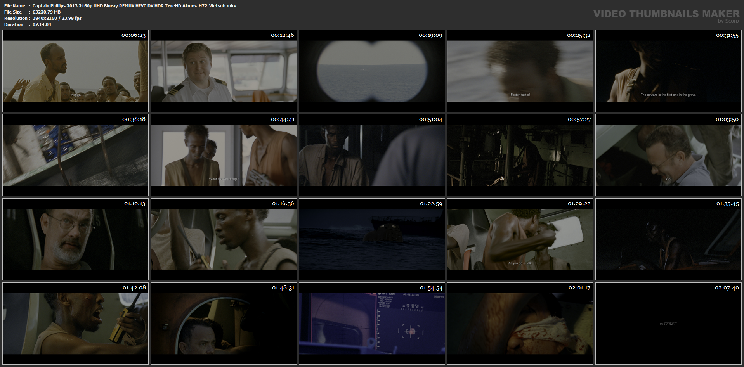Click the 'All you do is talk!' subtitle
Screen dimensions: 744x367
(x=520, y=263)
